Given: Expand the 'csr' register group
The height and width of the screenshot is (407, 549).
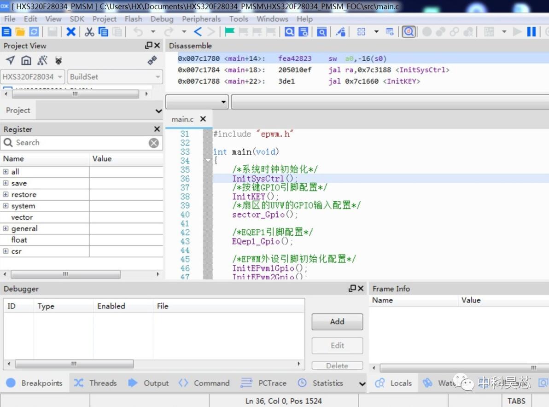Looking at the screenshot, I should click(x=6, y=251).
